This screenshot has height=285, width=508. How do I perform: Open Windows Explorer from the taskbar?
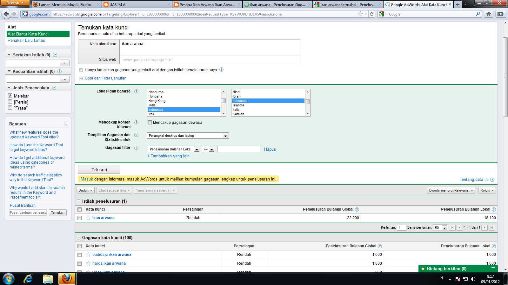point(48,279)
